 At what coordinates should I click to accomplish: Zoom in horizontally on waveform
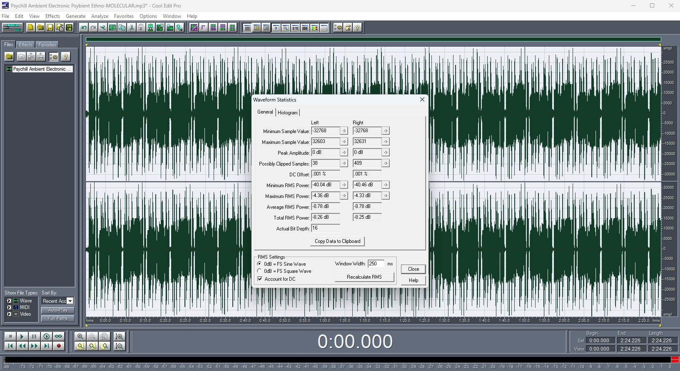(80, 336)
